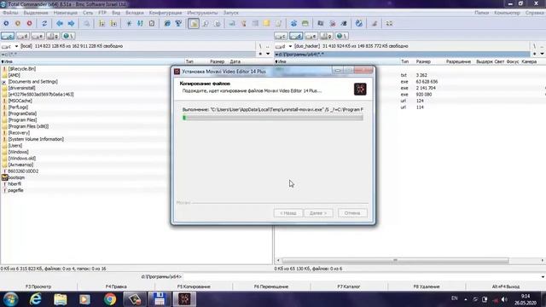Switch left panel to drive d button
This screenshot has width=546, height=307.
[x=23, y=36]
